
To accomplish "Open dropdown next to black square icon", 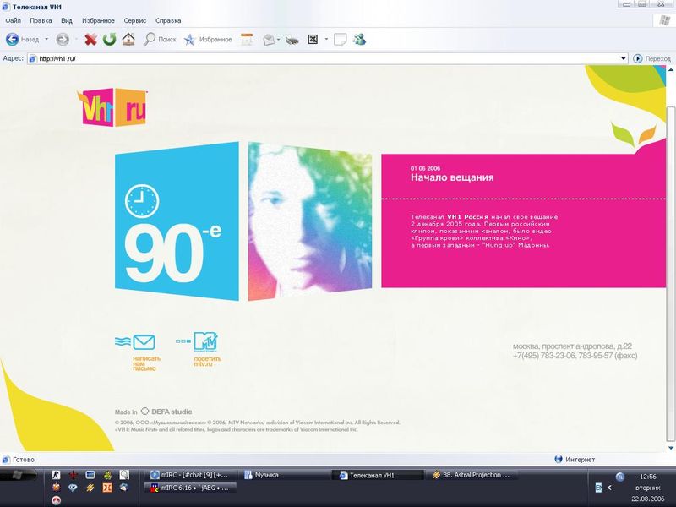I will (x=326, y=40).
